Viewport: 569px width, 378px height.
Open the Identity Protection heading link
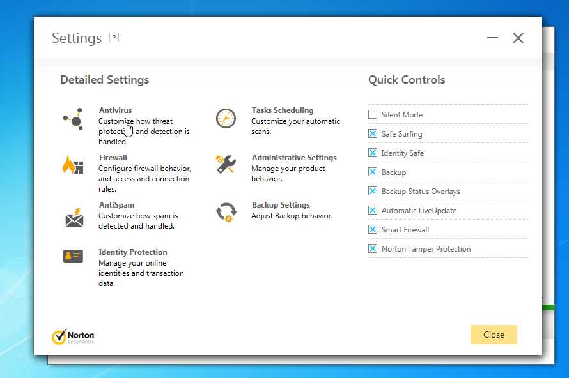click(x=133, y=252)
